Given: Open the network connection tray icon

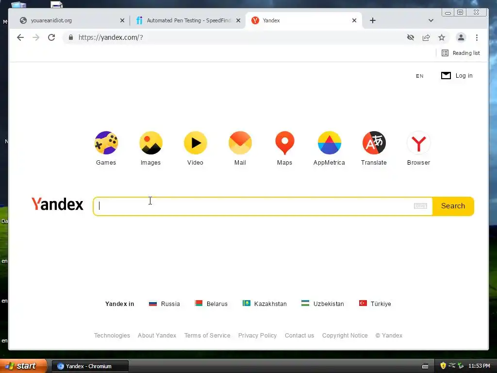Looking at the screenshot, I should tap(452, 365).
